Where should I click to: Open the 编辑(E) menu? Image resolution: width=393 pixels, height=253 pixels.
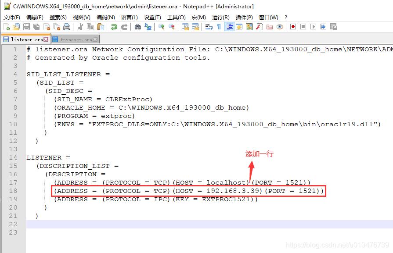pos(35,17)
